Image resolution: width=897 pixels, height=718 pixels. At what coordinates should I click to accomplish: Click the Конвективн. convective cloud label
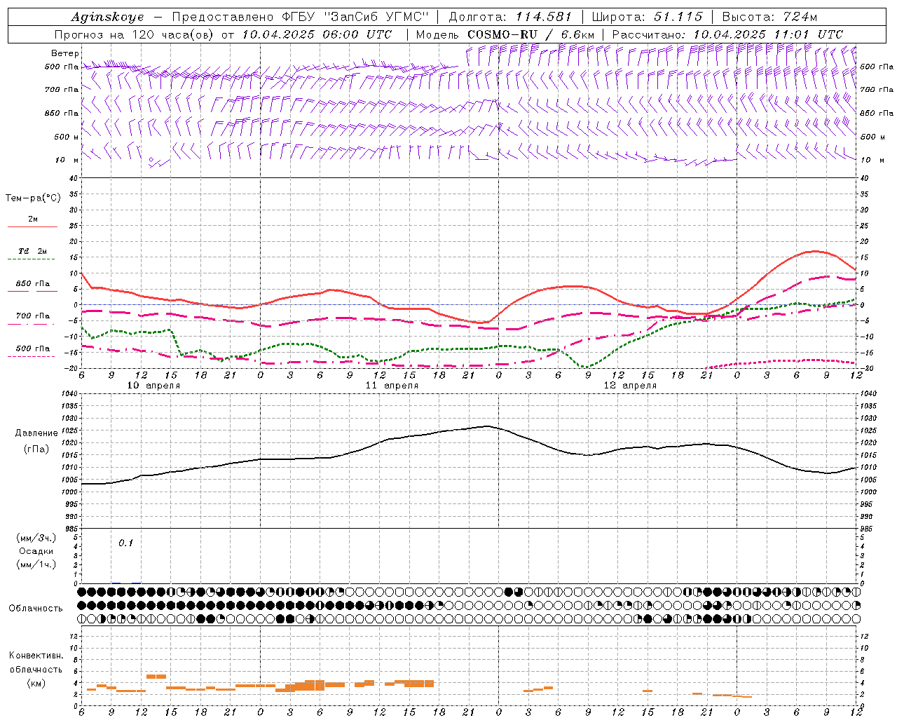point(36,655)
